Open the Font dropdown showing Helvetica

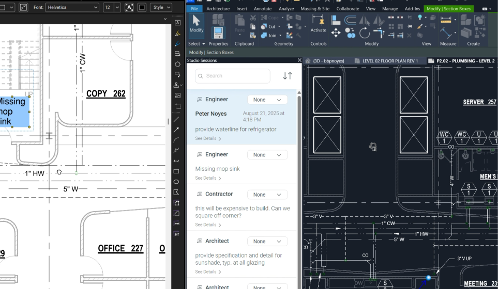tap(72, 7)
